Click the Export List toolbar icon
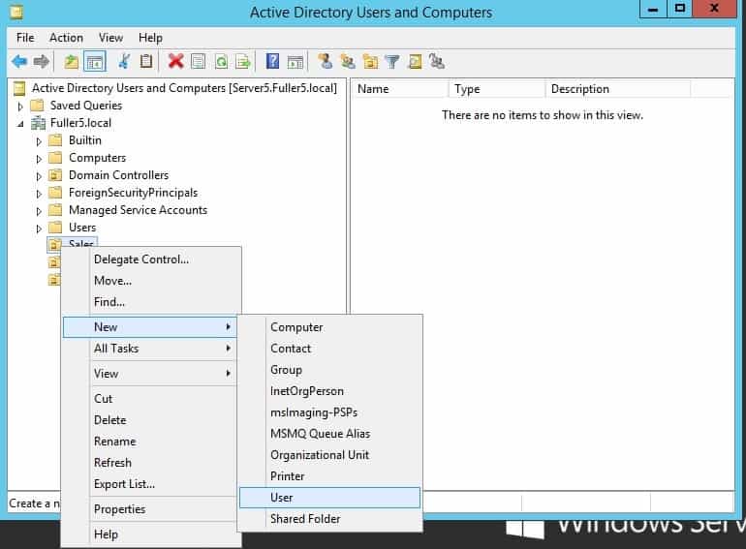This screenshot has width=746, height=549. (243, 62)
